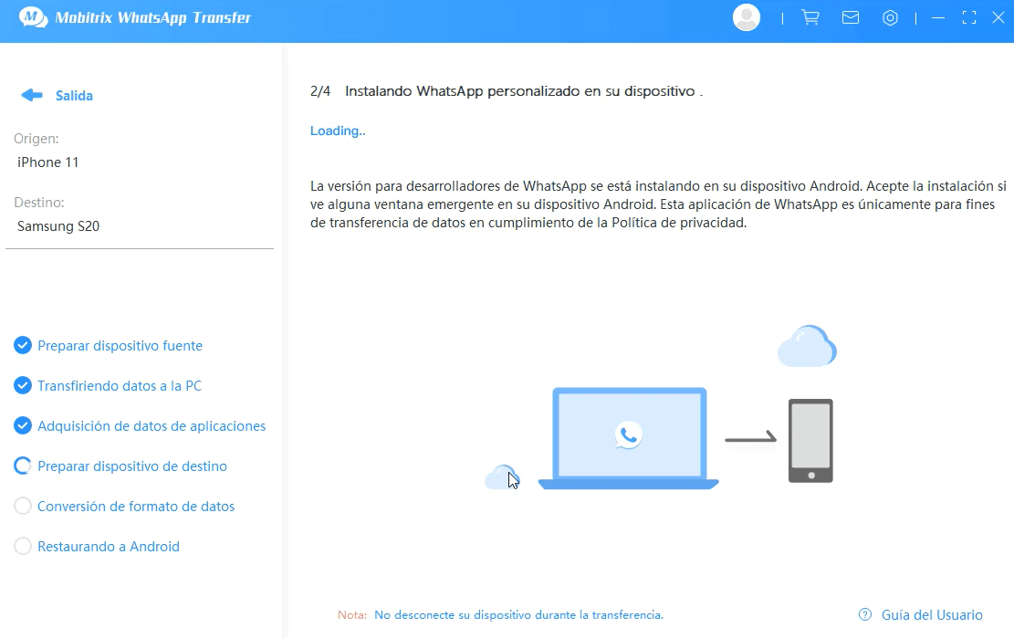Click the Loading.. link

(x=337, y=131)
